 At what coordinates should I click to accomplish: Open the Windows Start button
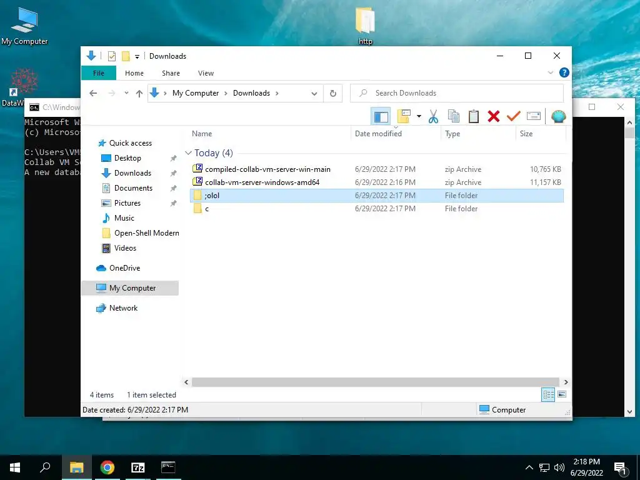[x=15, y=467]
